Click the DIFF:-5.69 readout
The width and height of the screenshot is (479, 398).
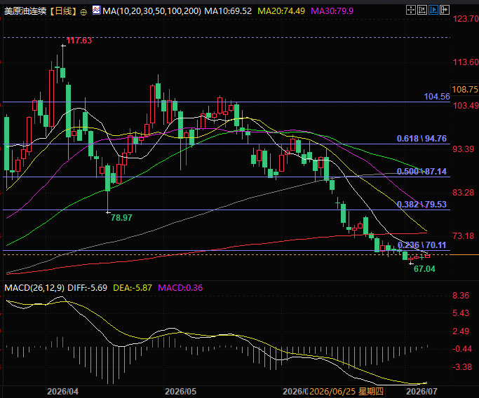coord(88,288)
